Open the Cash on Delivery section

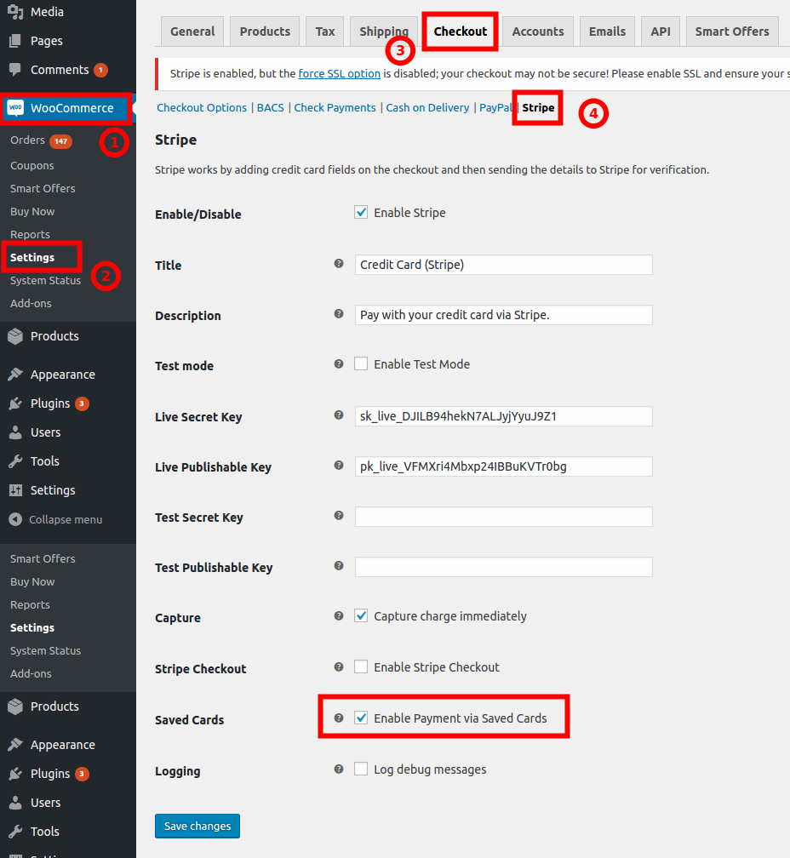428,108
